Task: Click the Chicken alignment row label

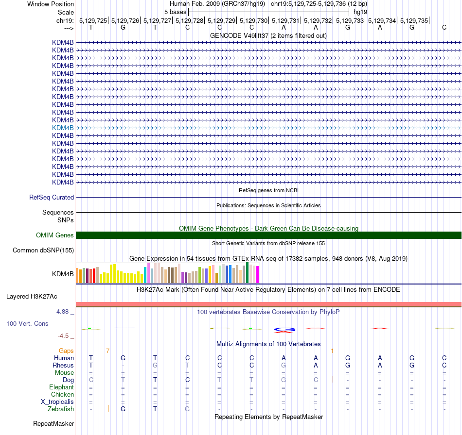Action: [x=62, y=394]
